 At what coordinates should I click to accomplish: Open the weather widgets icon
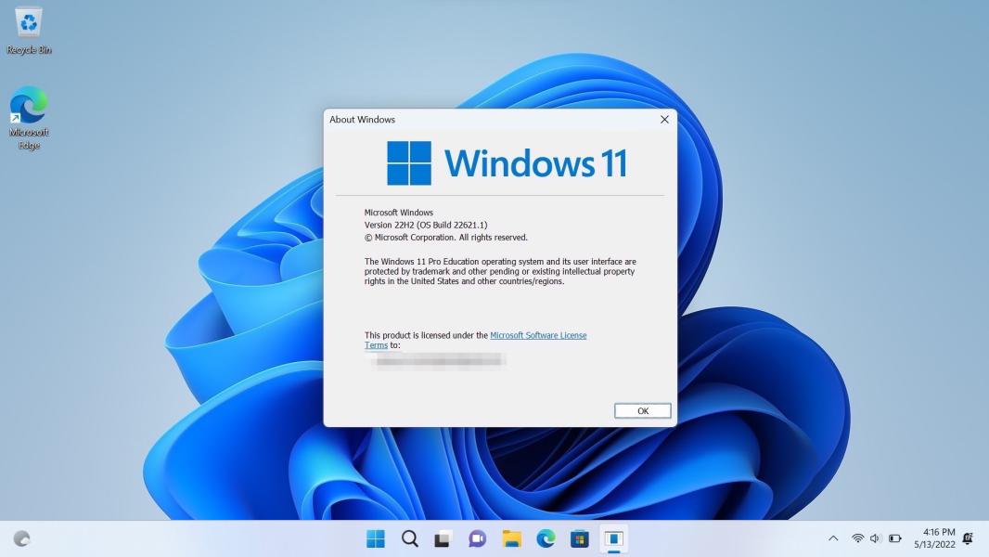[x=22, y=538]
